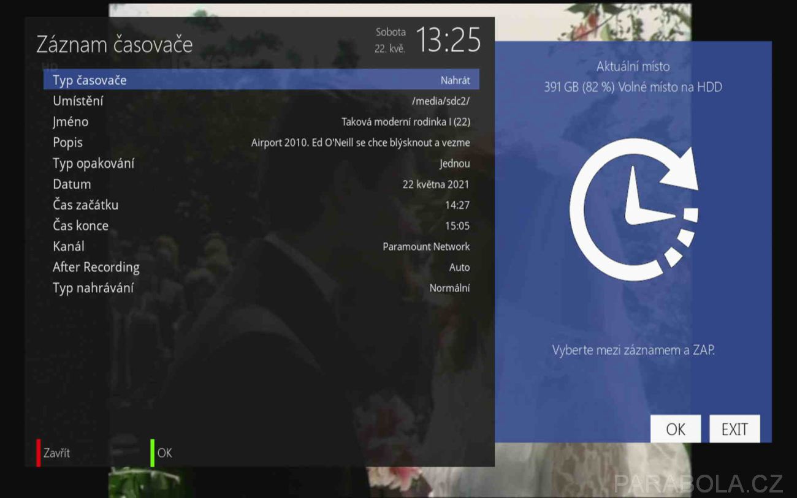
Task: Click the timer clock icon
Action: tap(633, 209)
